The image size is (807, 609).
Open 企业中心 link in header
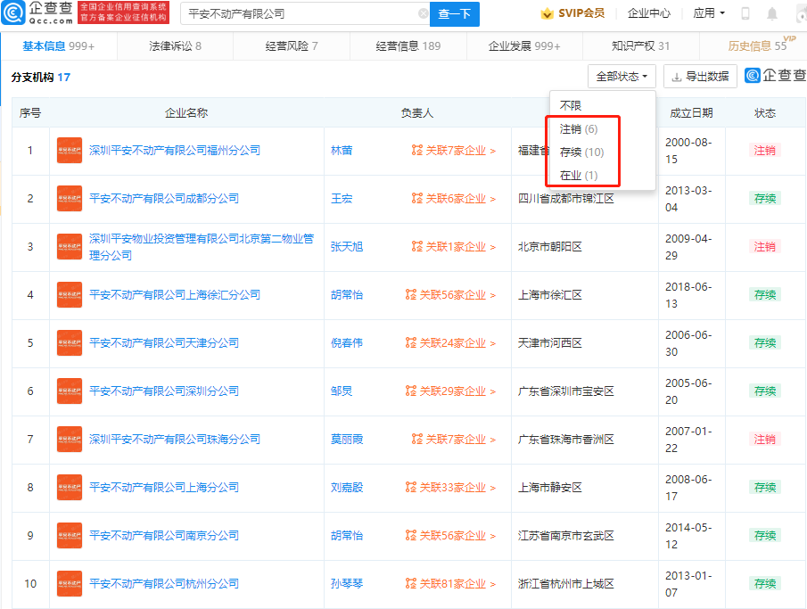tap(649, 13)
